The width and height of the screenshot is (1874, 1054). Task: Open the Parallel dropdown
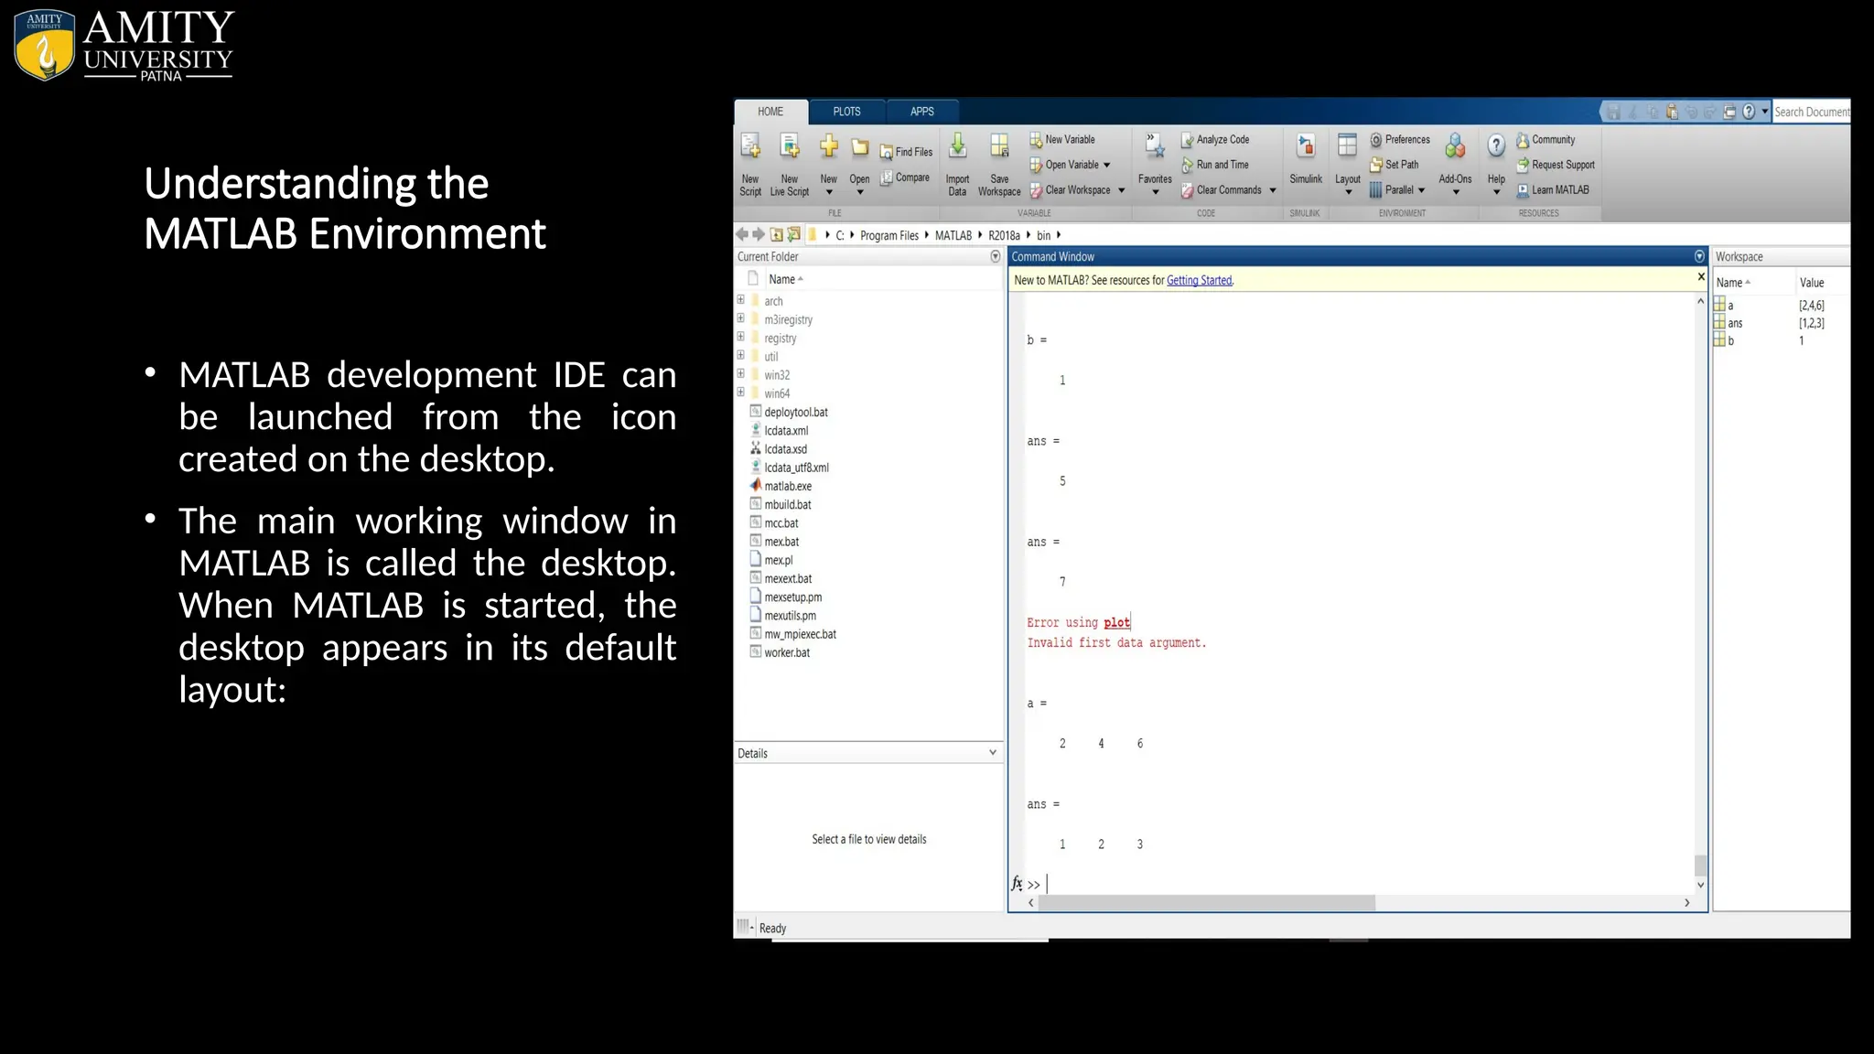coord(1421,191)
